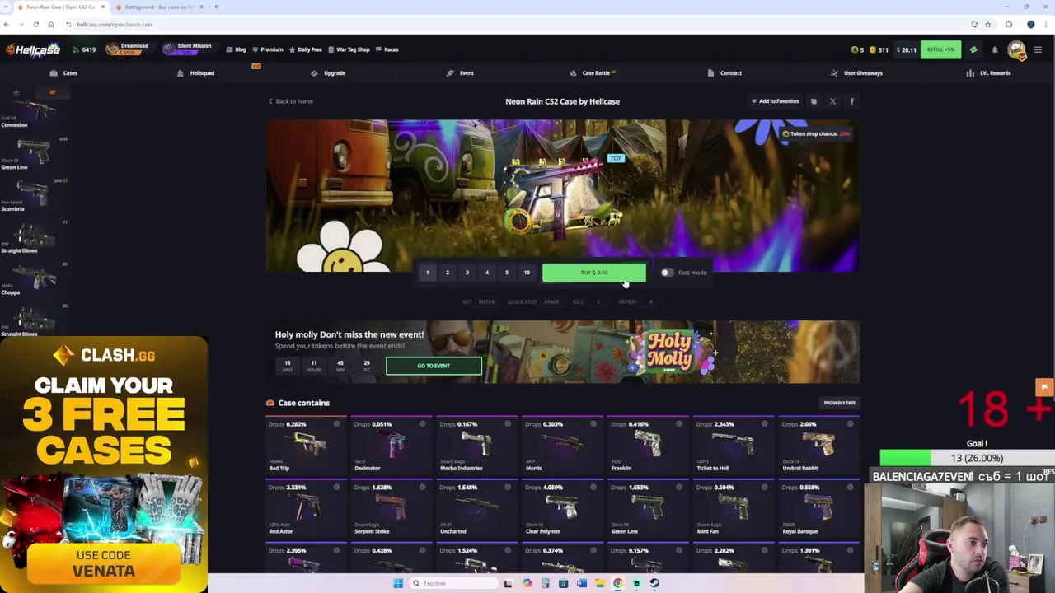This screenshot has width=1055, height=593.
Task: Open War Tag Shop link
Action: coord(349,49)
